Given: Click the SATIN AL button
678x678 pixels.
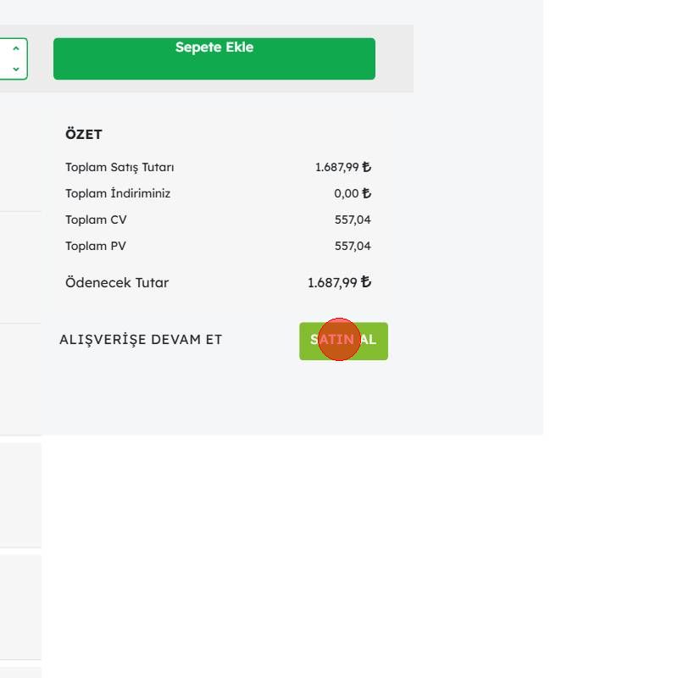Looking at the screenshot, I should (343, 341).
